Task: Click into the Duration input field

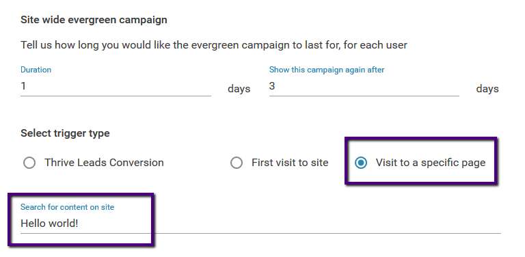Action: pyautogui.click(x=116, y=87)
